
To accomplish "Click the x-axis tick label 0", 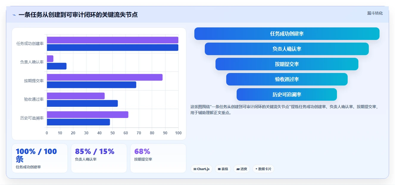I will (47, 133).
